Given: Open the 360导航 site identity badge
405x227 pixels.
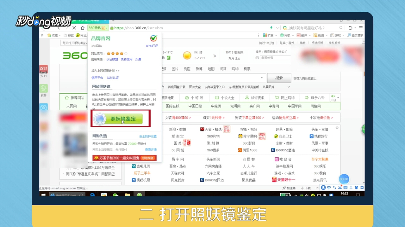Looking at the screenshot, I should (x=98, y=28).
